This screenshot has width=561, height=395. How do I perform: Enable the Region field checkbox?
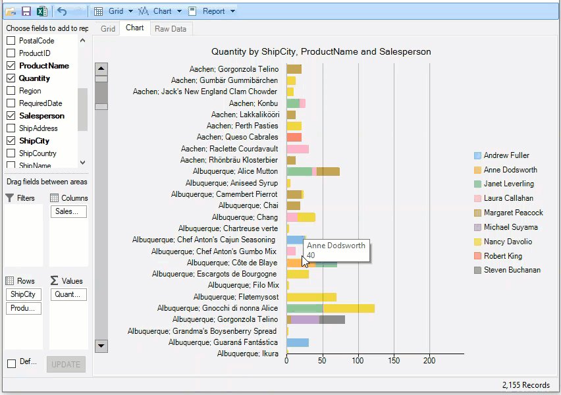(x=11, y=91)
